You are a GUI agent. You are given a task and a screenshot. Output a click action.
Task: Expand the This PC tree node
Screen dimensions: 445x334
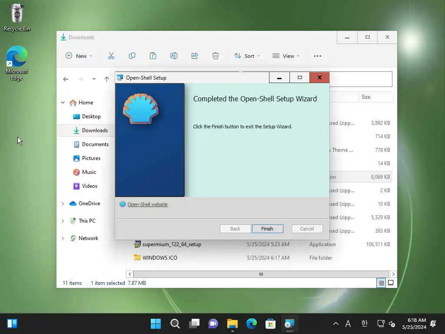63,221
